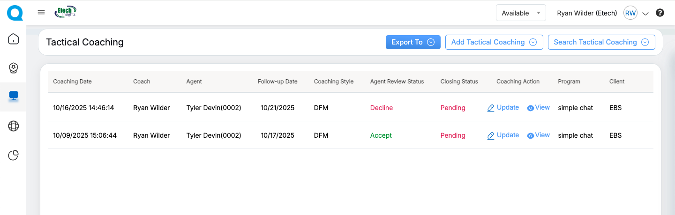Open the Export To dropdown
This screenshot has height=215, width=675.
tap(413, 42)
